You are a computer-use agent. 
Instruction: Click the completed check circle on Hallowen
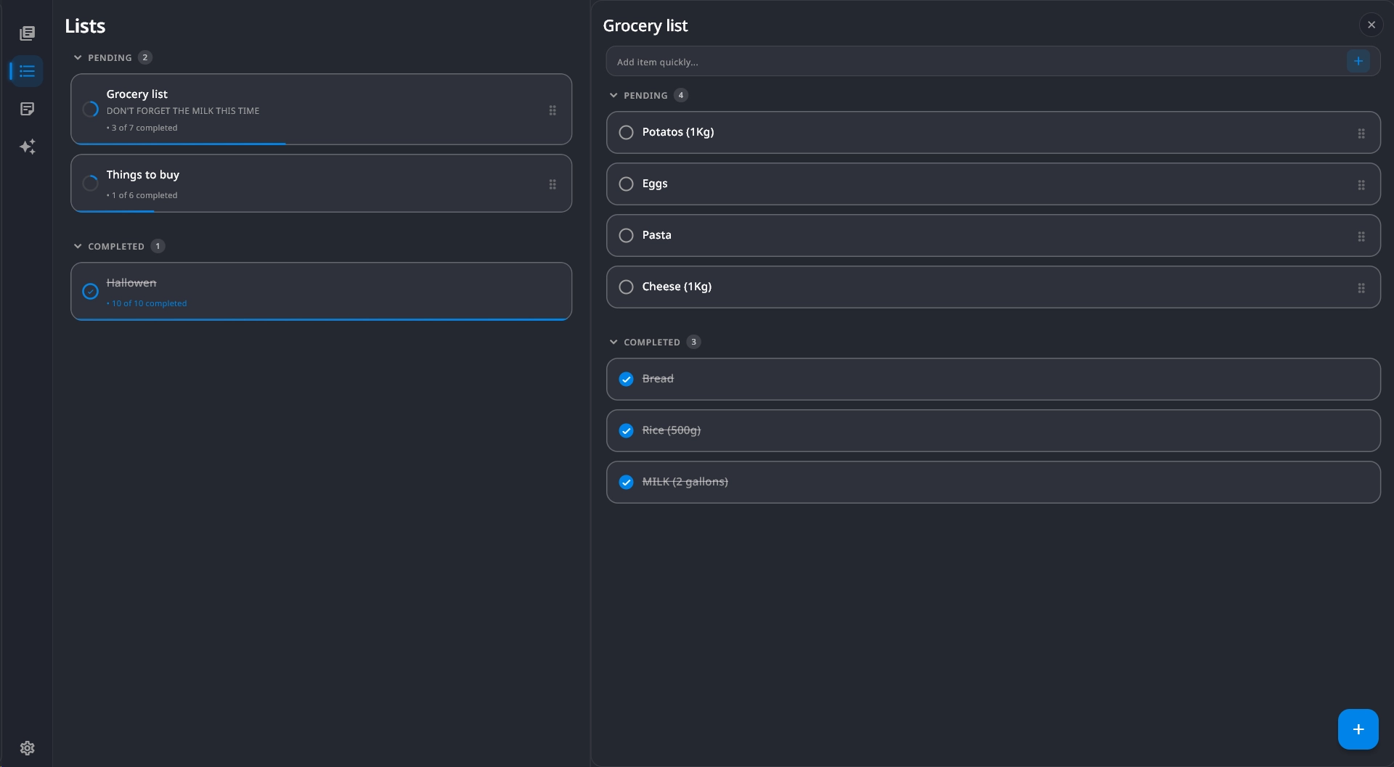pyautogui.click(x=90, y=291)
